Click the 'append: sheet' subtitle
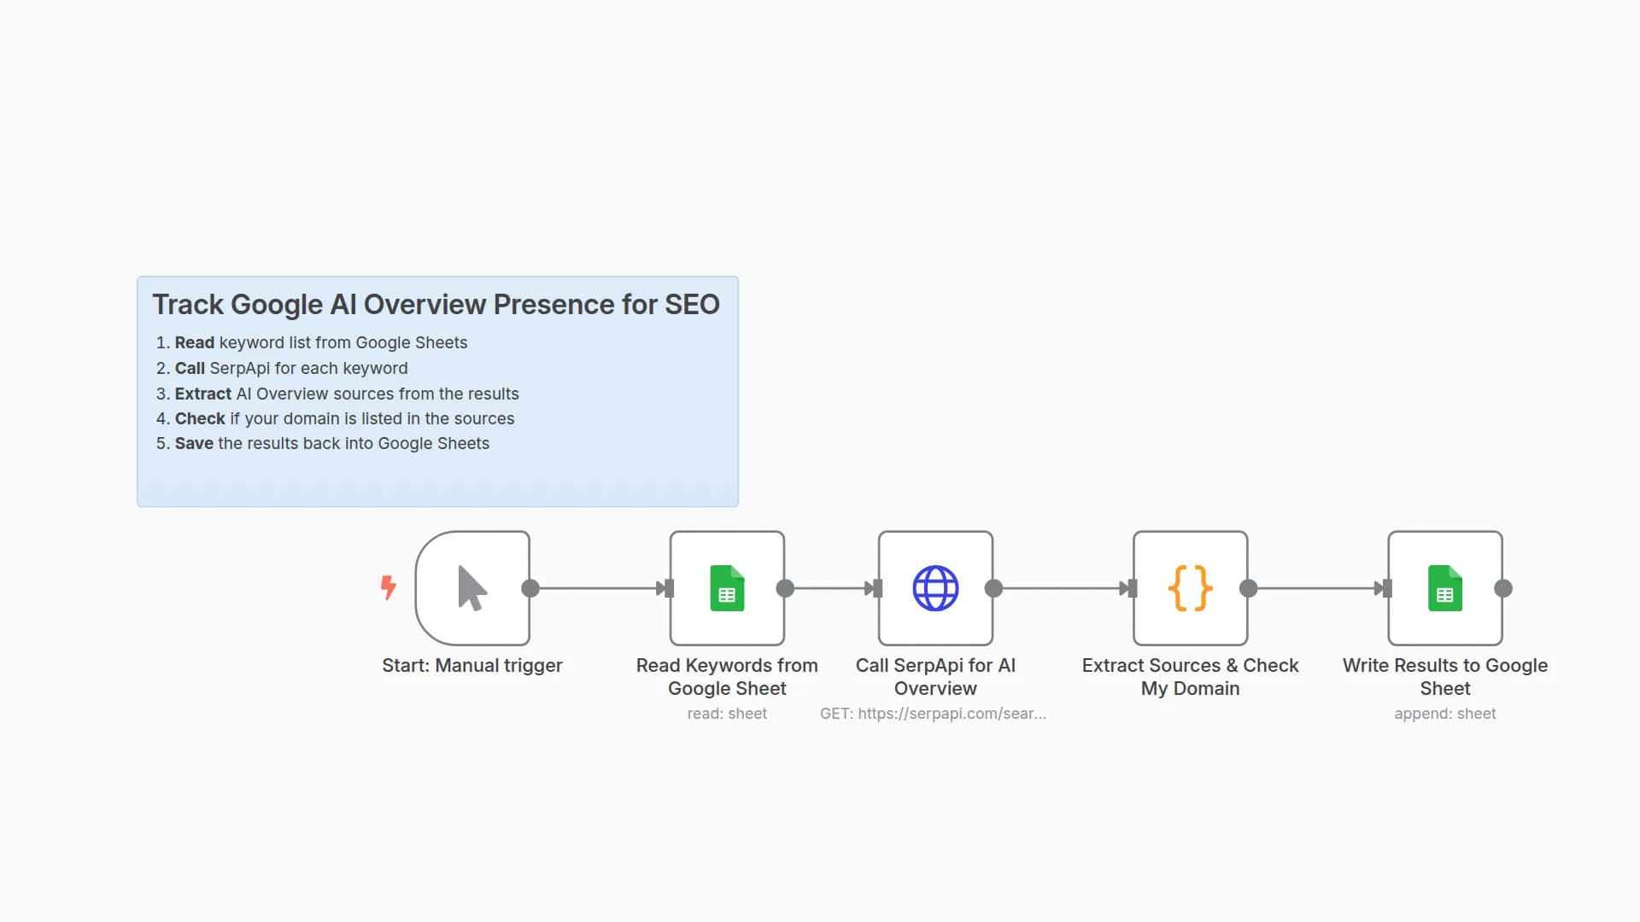 [x=1445, y=714]
